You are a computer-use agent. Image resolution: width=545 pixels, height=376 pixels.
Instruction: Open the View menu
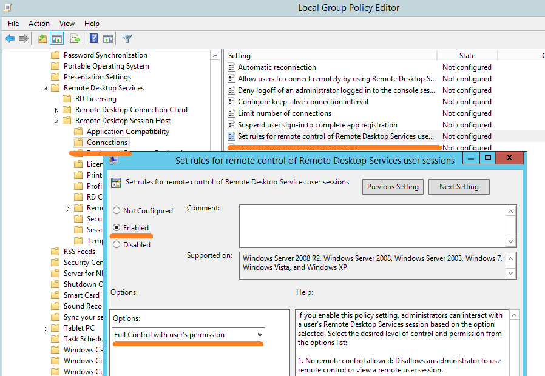pos(67,24)
